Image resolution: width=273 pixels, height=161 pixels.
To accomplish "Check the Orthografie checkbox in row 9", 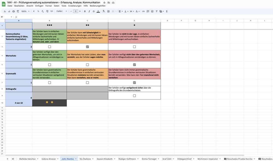I will (134, 96).
